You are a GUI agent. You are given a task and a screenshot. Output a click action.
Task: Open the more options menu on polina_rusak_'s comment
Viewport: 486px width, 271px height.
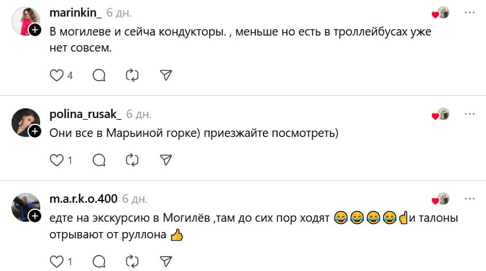pyautogui.click(x=469, y=114)
